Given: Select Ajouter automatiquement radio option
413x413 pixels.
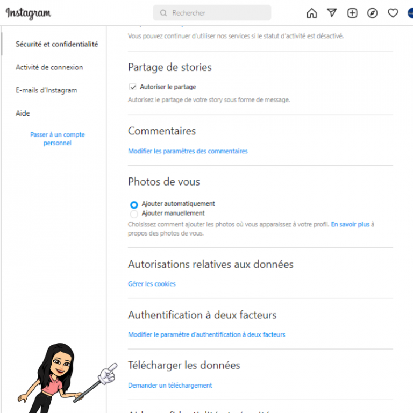Looking at the screenshot, I should pyautogui.click(x=134, y=205).
